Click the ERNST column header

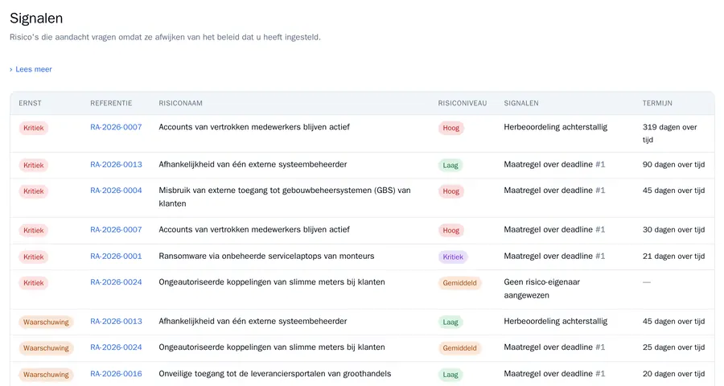30,103
